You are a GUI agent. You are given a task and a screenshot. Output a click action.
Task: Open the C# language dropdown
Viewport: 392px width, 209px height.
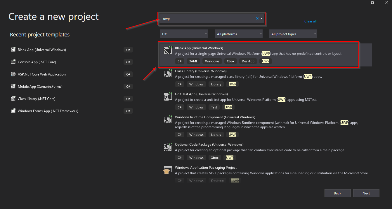click(183, 34)
